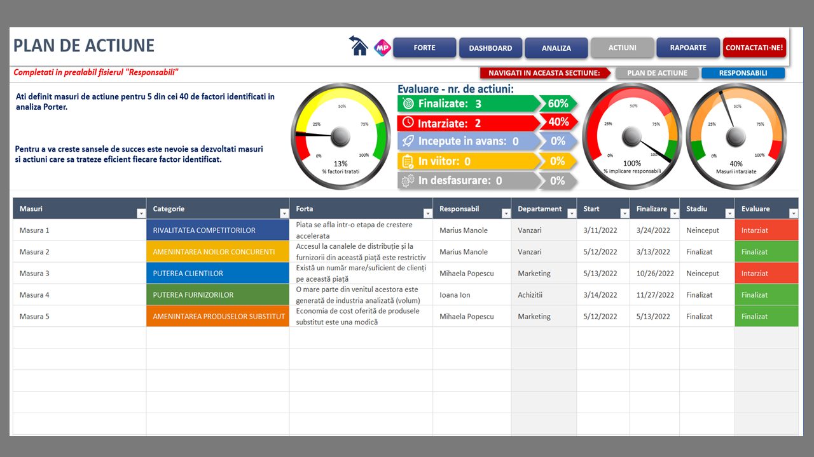The width and height of the screenshot is (814, 457).
Task: Open the Stadiu column filter dropdown
Action: [x=729, y=214]
